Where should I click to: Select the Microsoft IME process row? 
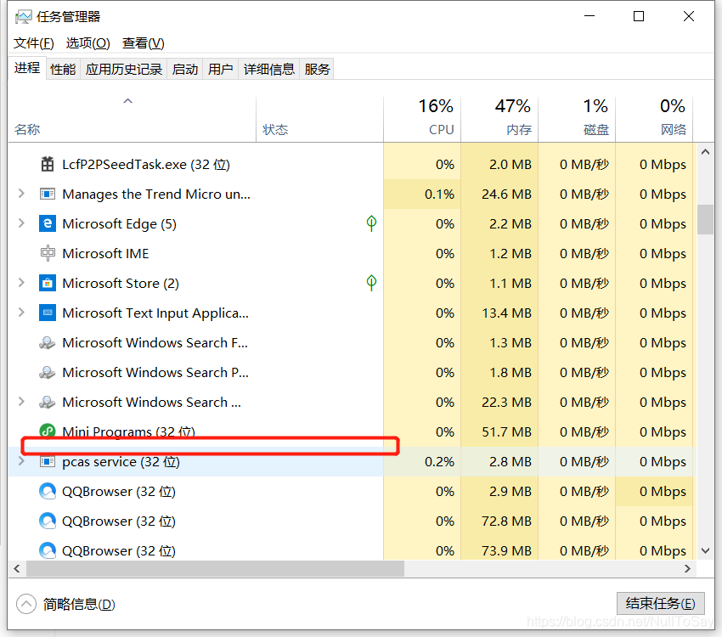point(351,253)
